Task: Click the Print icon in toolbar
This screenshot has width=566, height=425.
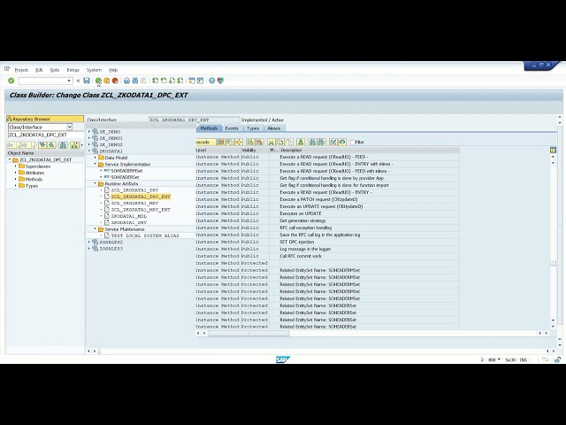Action: [x=126, y=81]
